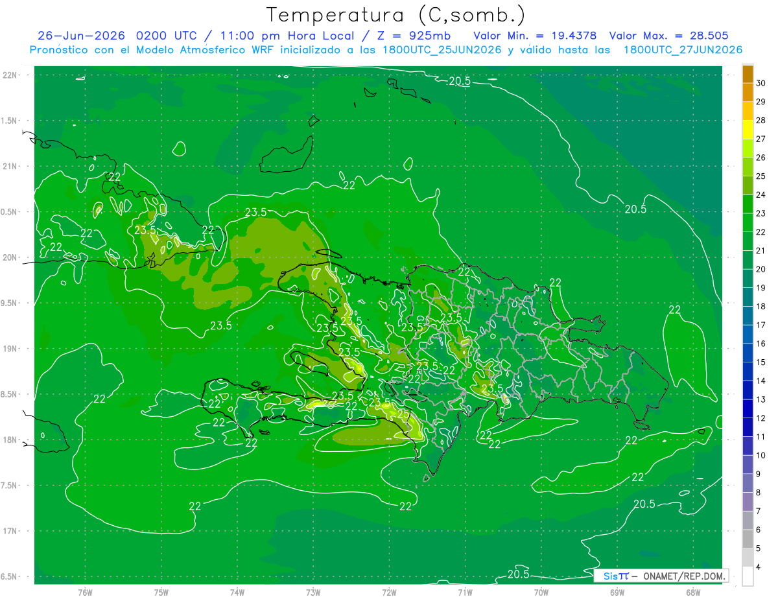Click the pressure level 'Z = 925mb'
This screenshot has height=601, width=778.
pyautogui.click(x=413, y=36)
